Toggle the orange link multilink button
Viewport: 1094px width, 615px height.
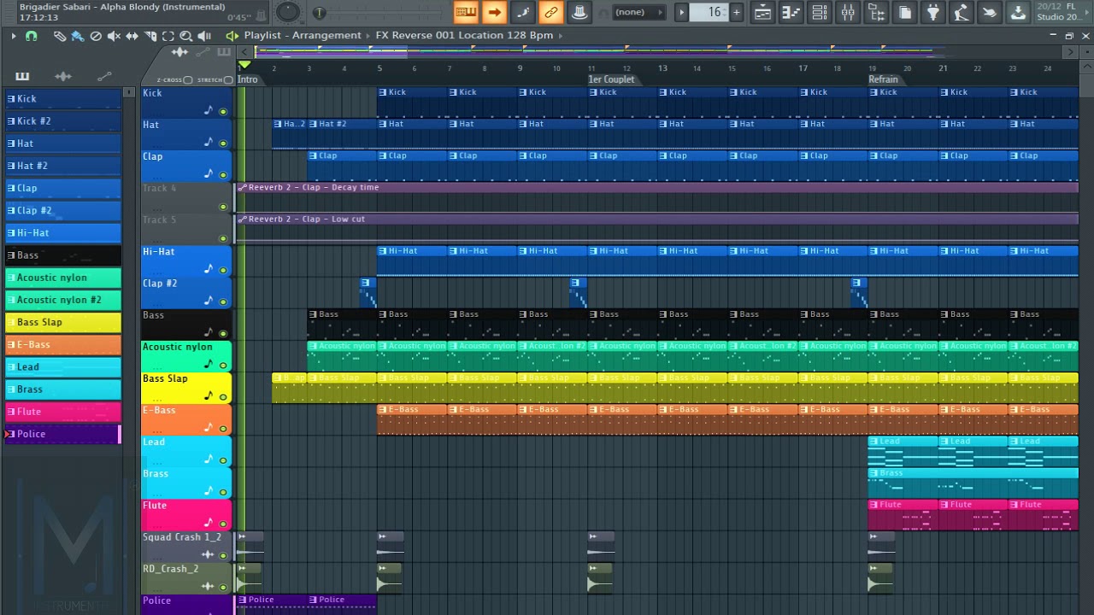(x=551, y=12)
